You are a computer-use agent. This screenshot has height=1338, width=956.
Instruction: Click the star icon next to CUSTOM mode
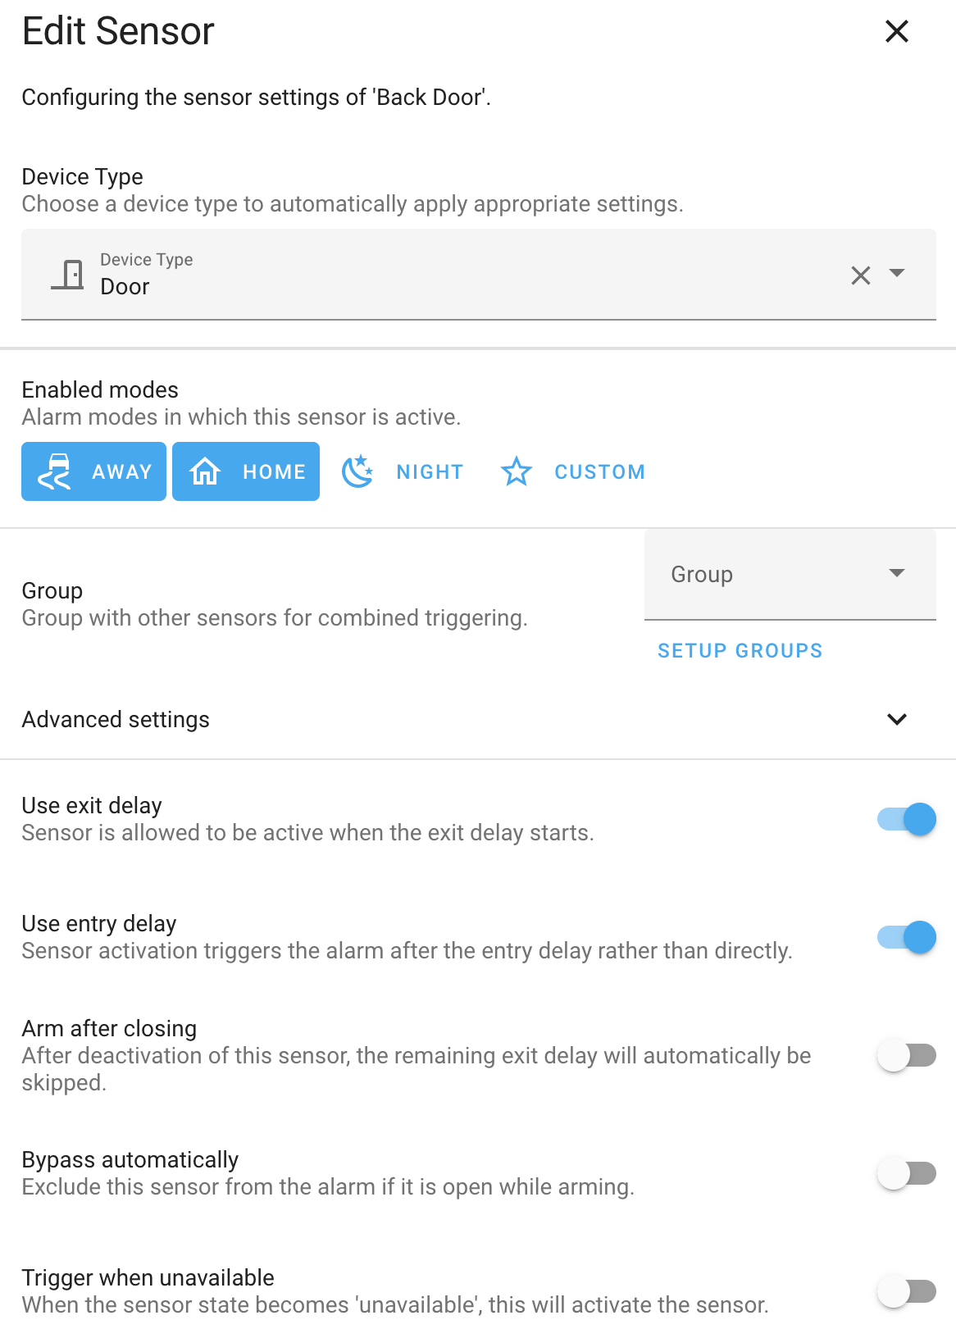coord(517,471)
